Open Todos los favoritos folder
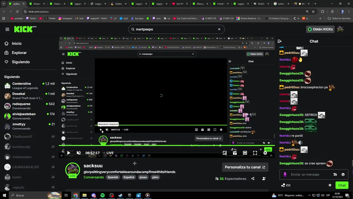Viewport: 353px width, 199px height. click(339, 19)
